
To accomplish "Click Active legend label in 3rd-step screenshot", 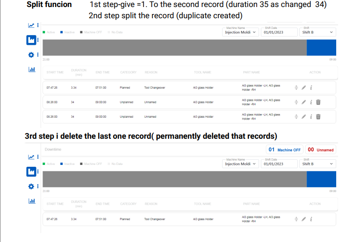I will tap(50, 164).
